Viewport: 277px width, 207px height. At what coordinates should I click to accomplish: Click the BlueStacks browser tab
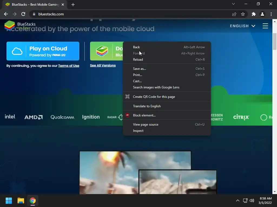(x=34, y=5)
